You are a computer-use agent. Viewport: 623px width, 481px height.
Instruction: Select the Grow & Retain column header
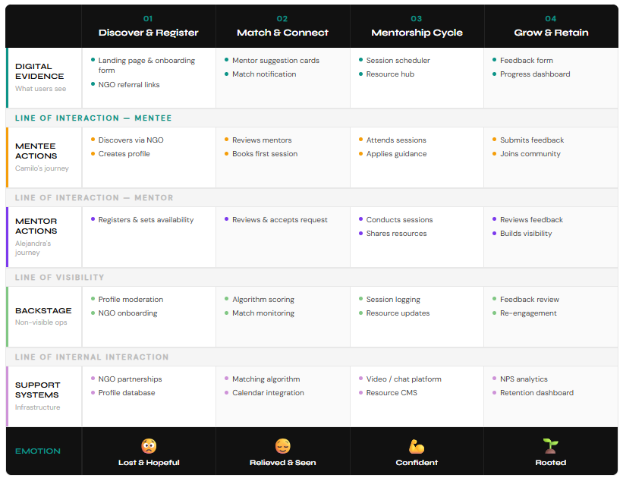pyautogui.click(x=551, y=27)
